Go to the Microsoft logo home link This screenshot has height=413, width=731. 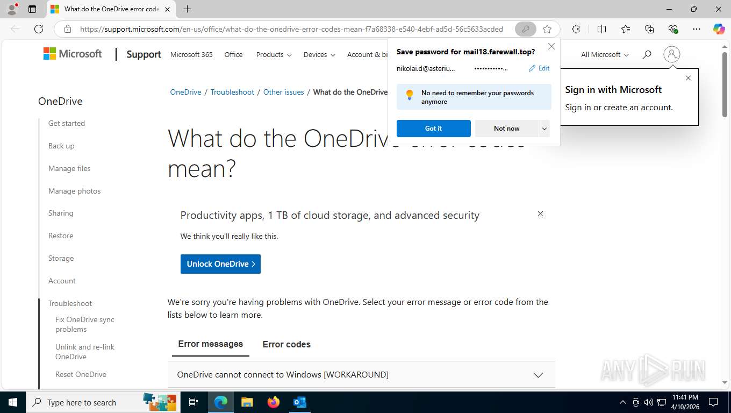[73, 54]
